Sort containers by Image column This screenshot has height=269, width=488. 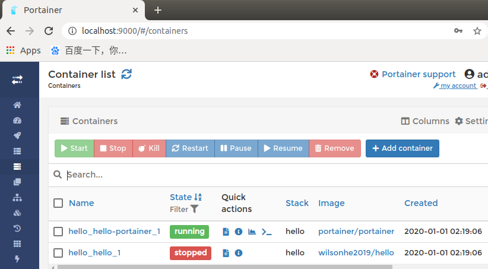[x=331, y=203]
